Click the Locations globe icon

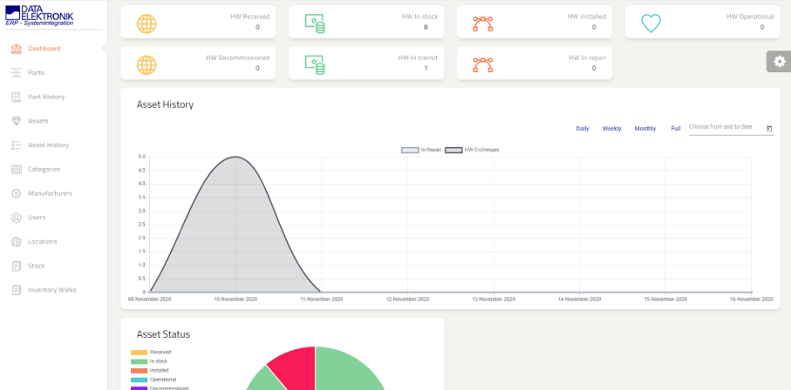[17, 242]
